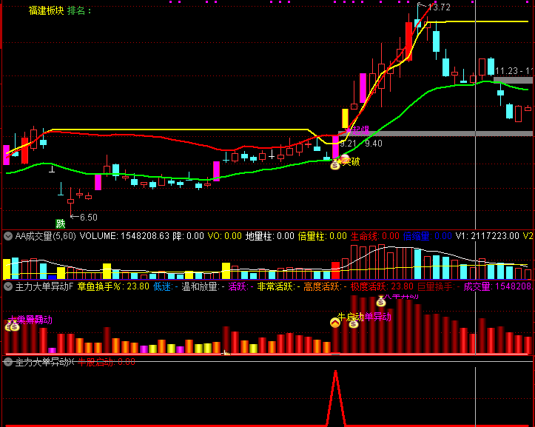The height and width of the screenshot is (427, 535).
Task: Click the yellow 非常活跃 label
Action: 278,286
